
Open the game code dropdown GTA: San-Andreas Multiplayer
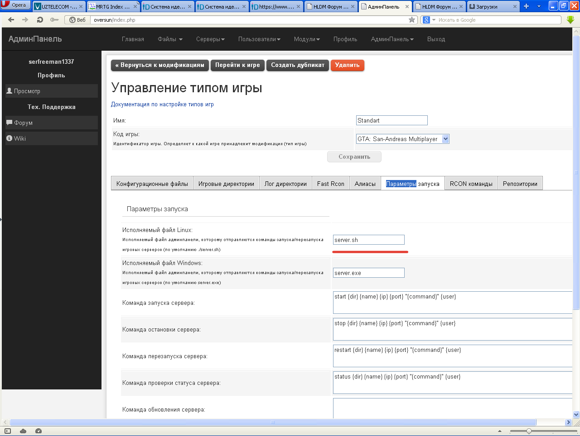point(402,139)
